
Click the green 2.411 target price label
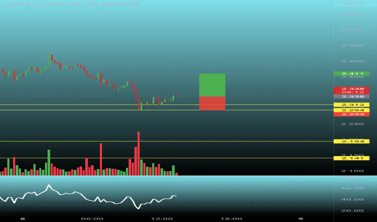[352, 73]
